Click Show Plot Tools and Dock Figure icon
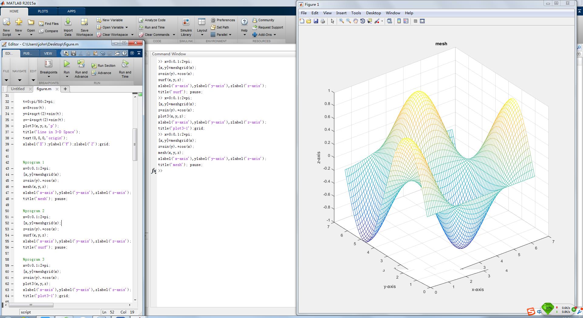This screenshot has height=318, width=583. [x=422, y=21]
